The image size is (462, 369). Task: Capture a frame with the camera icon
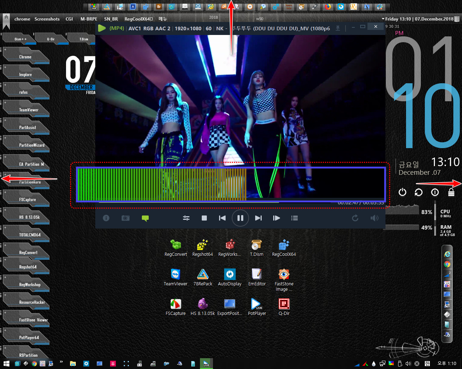(126, 218)
